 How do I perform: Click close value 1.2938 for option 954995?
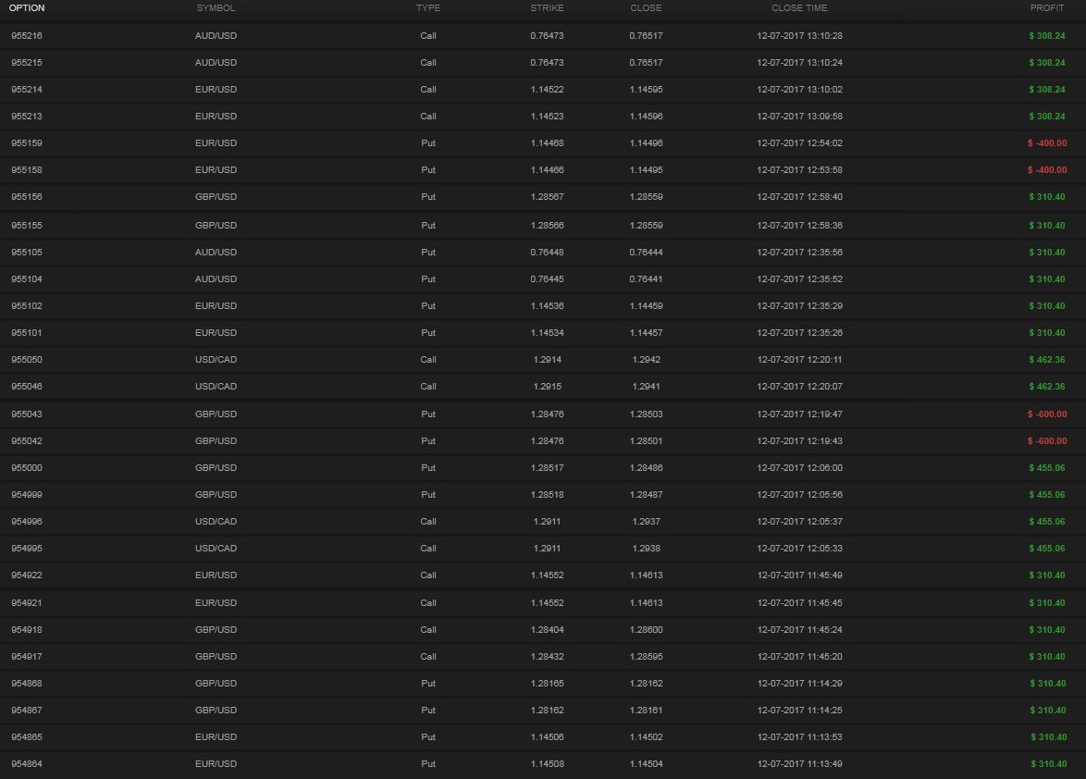pyautogui.click(x=646, y=549)
